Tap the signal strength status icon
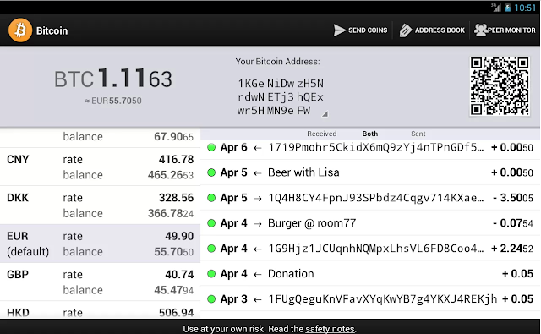541x334 pixels. 496,7
